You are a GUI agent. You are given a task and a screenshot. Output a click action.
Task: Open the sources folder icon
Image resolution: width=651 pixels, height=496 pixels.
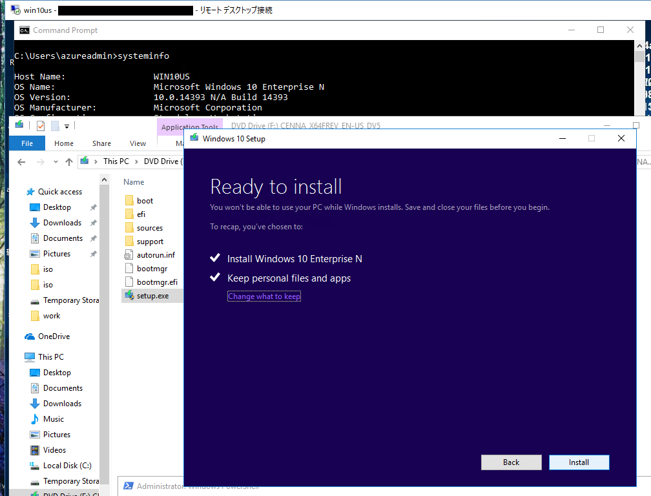coord(129,228)
